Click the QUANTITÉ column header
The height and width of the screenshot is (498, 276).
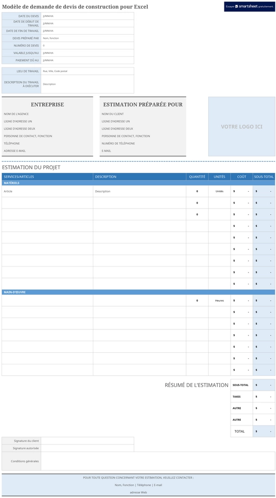tap(197, 177)
